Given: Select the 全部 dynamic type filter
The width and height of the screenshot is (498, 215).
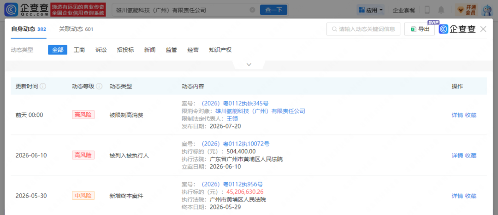Looking at the screenshot, I should point(58,50).
